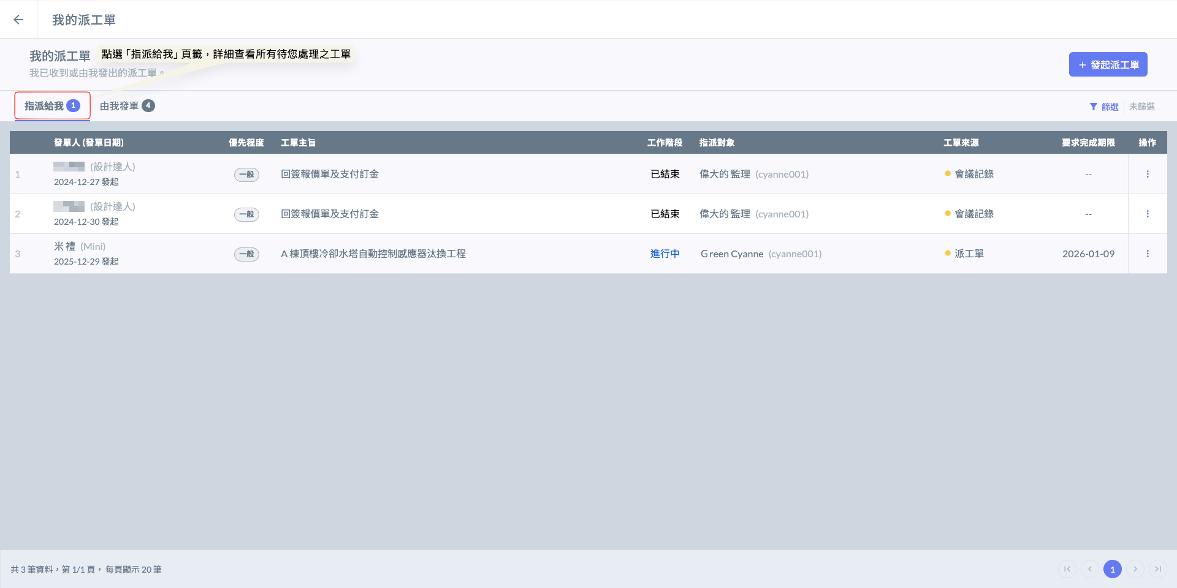Click the 優先程度 column header
Viewport: 1177px width, 588px height.
(246, 143)
